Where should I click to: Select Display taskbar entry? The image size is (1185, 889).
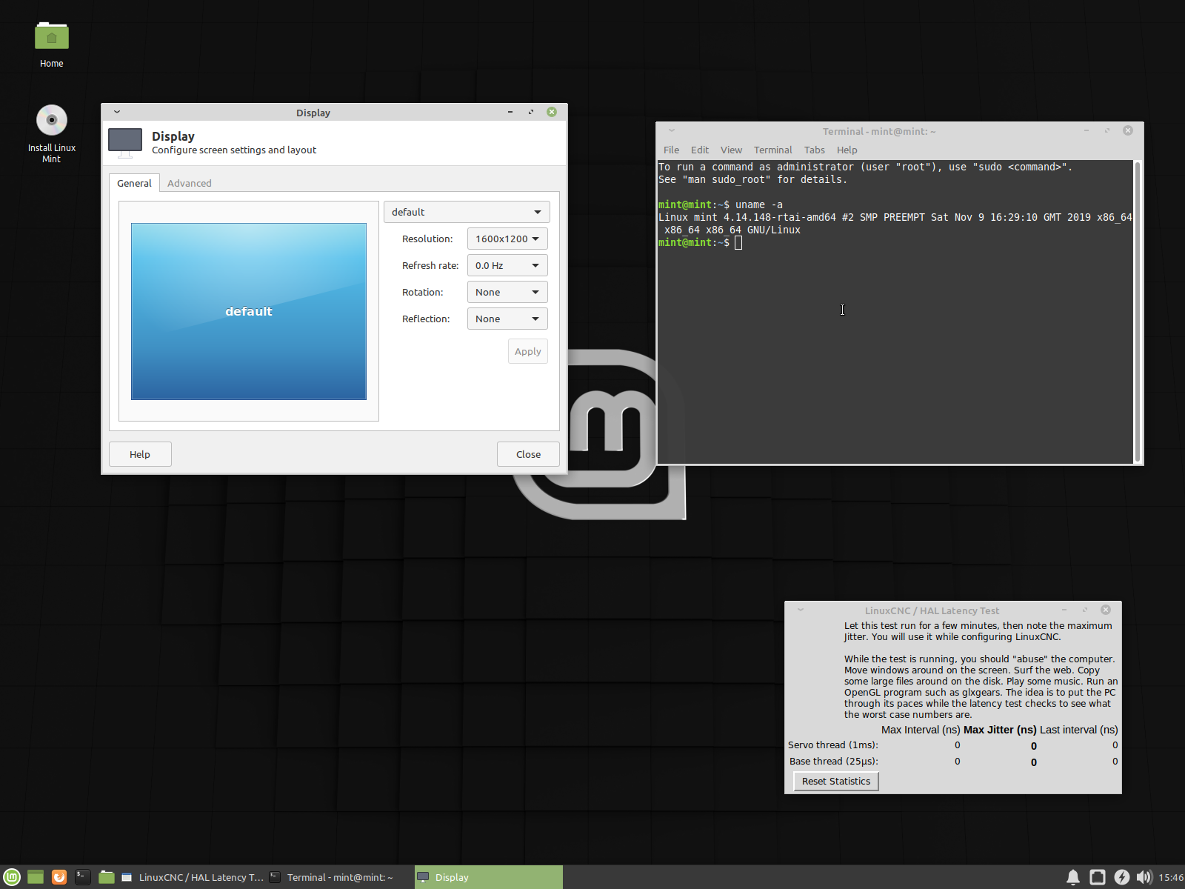489,877
